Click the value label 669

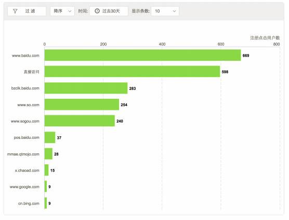tap(246, 56)
